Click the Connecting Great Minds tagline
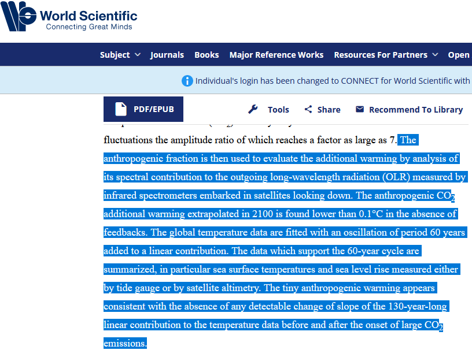Viewport: 472px width, 350px height. [x=89, y=27]
